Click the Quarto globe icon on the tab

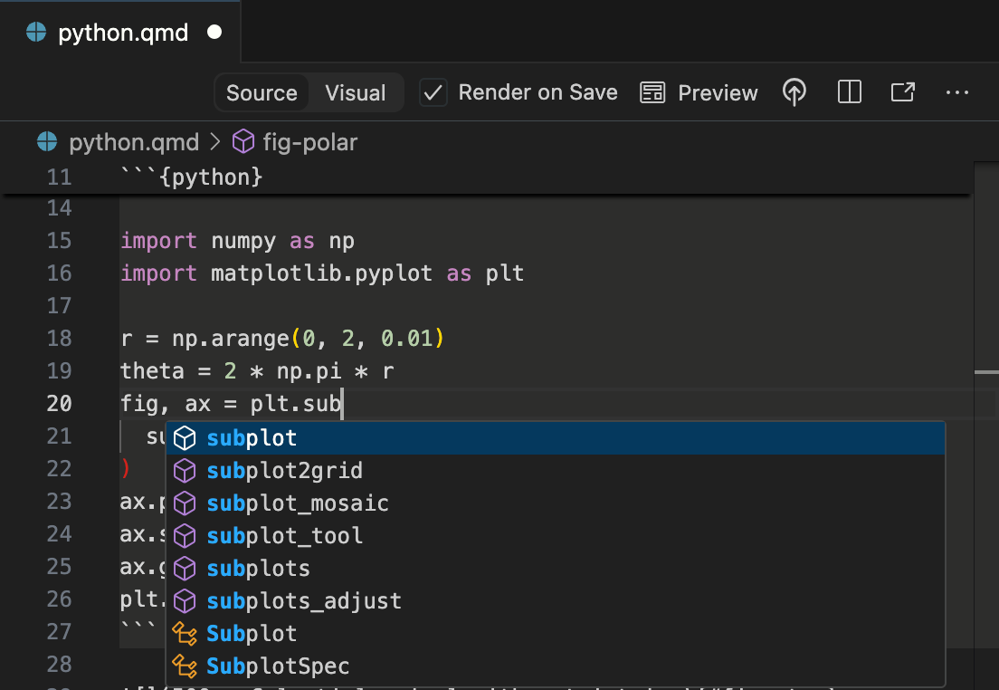pyautogui.click(x=35, y=32)
